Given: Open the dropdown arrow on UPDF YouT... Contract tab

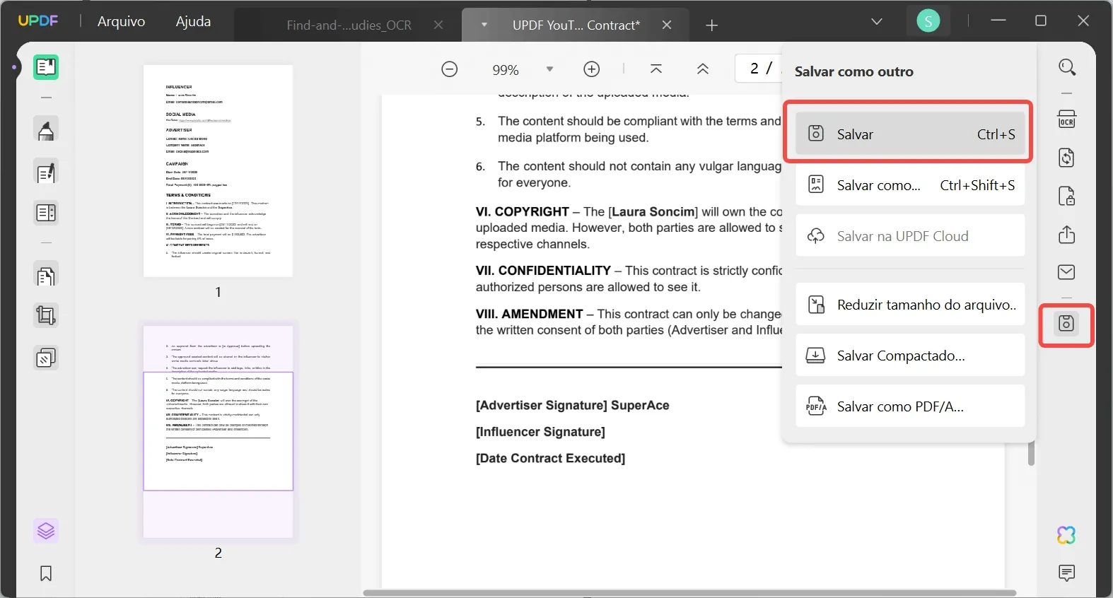Looking at the screenshot, I should click(x=484, y=25).
